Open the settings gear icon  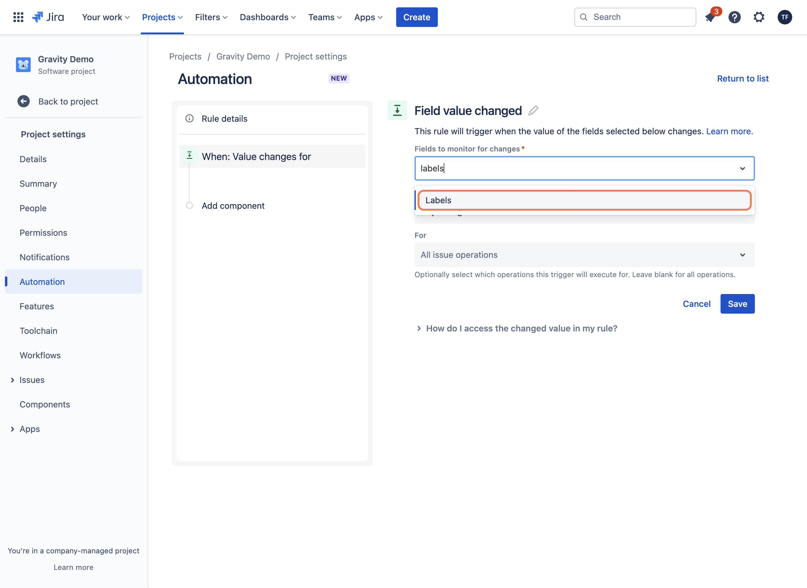point(759,17)
